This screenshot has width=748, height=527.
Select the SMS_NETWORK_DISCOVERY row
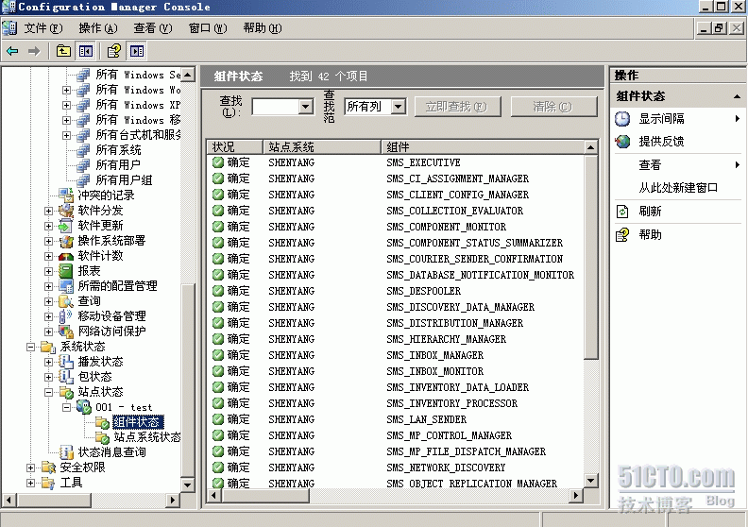point(395,467)
